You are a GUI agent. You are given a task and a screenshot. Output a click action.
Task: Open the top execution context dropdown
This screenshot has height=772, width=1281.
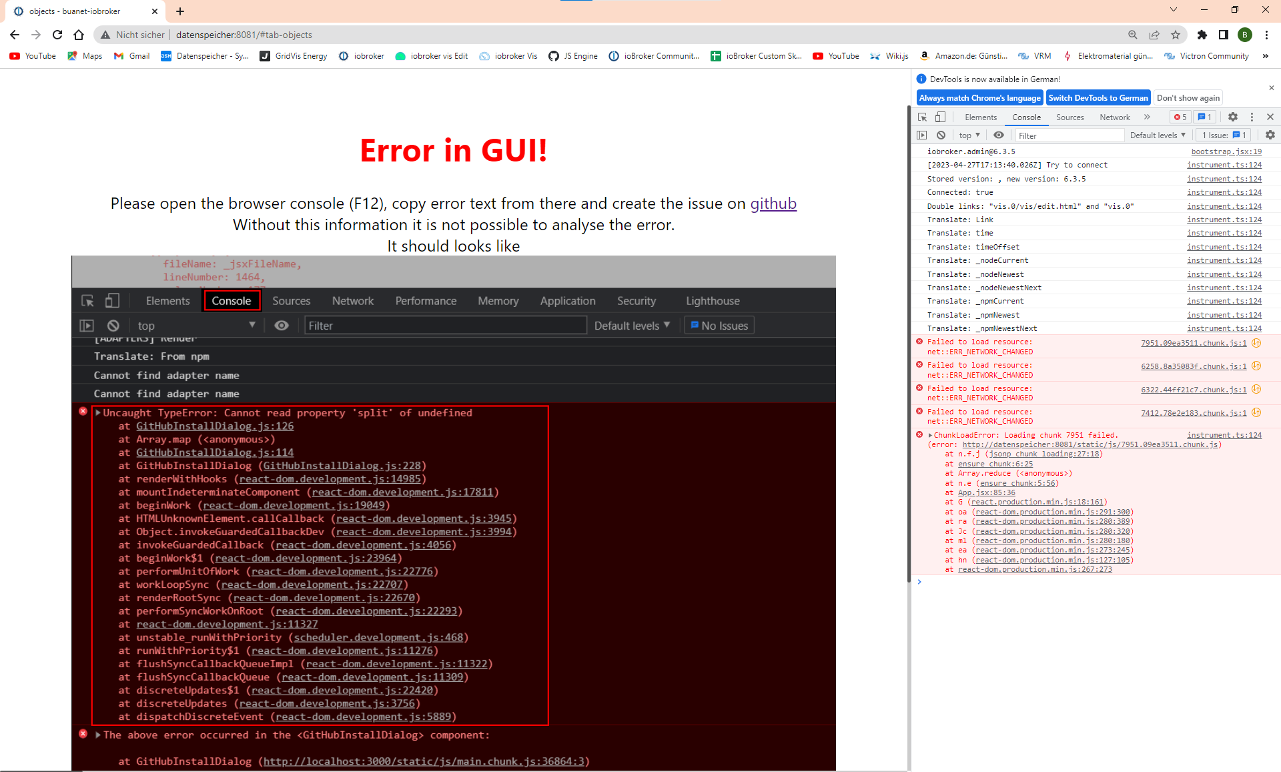tap(968, 135)
